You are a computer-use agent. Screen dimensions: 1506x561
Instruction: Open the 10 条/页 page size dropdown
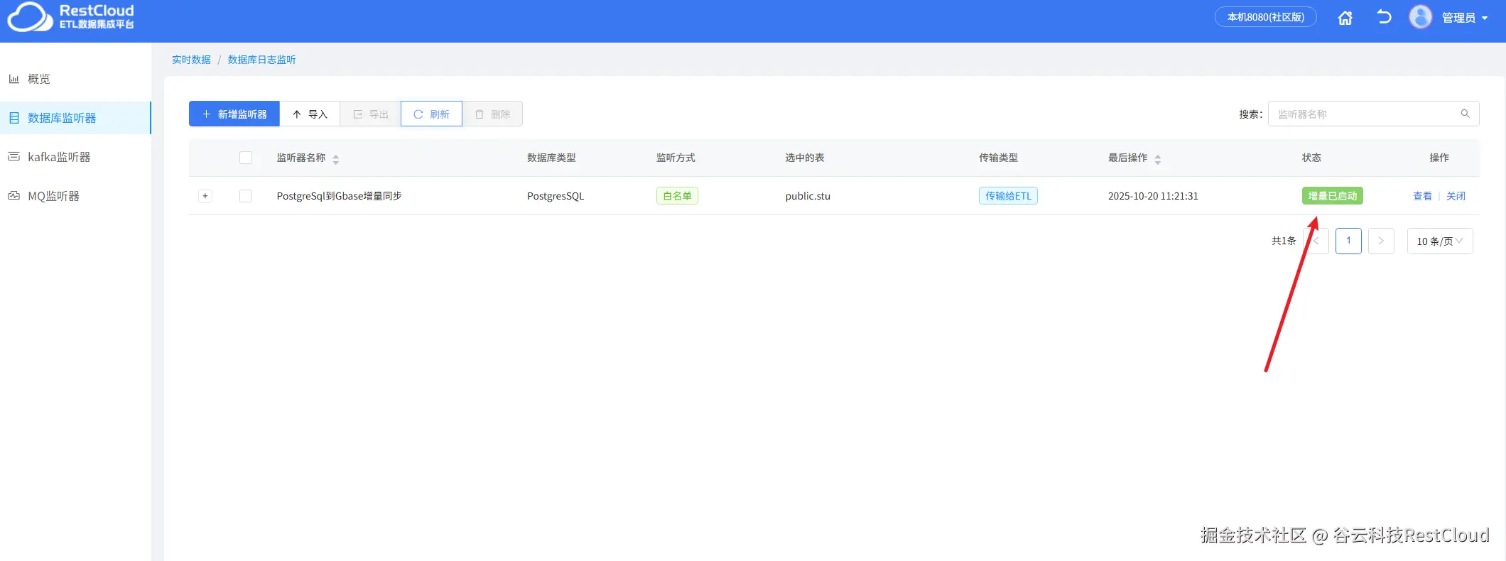click(1440, 241)
